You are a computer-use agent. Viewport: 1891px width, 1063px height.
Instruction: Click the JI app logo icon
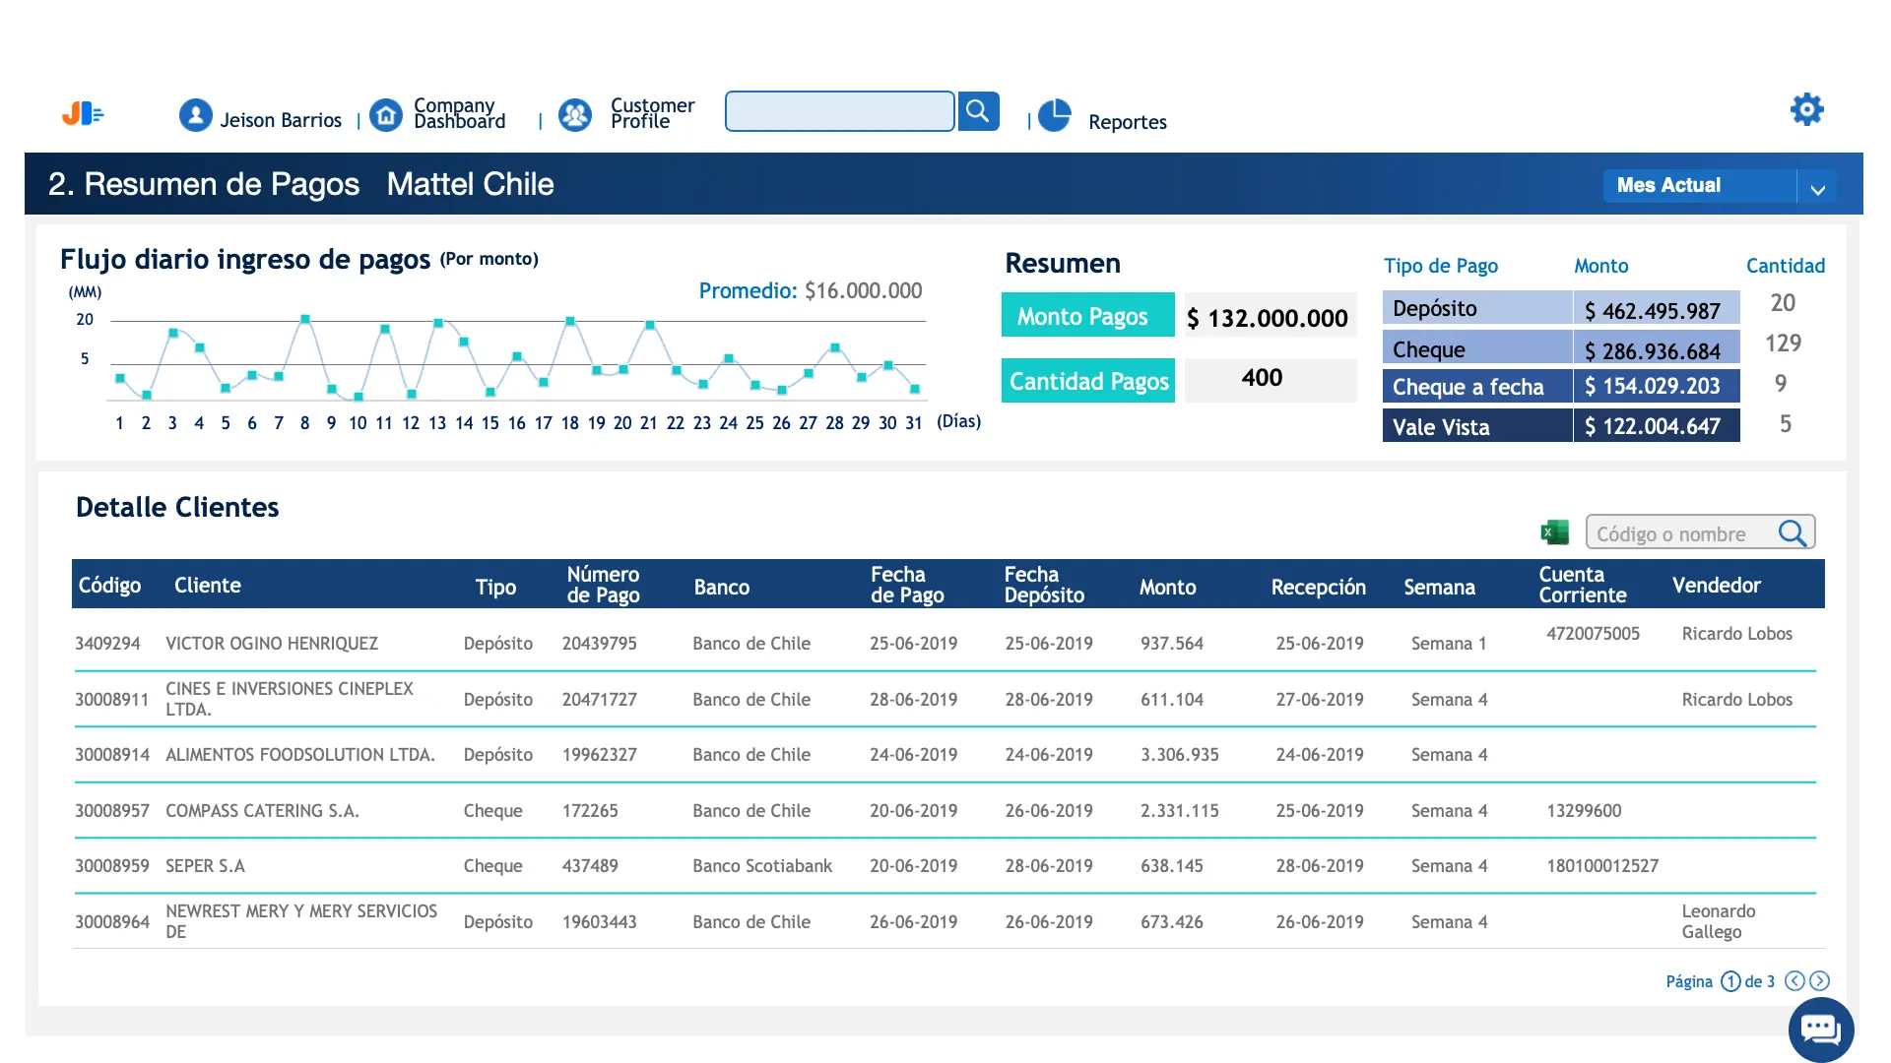[x=83, y=114]
